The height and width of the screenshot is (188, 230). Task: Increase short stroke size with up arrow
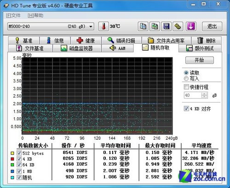(x=204, y=94)
